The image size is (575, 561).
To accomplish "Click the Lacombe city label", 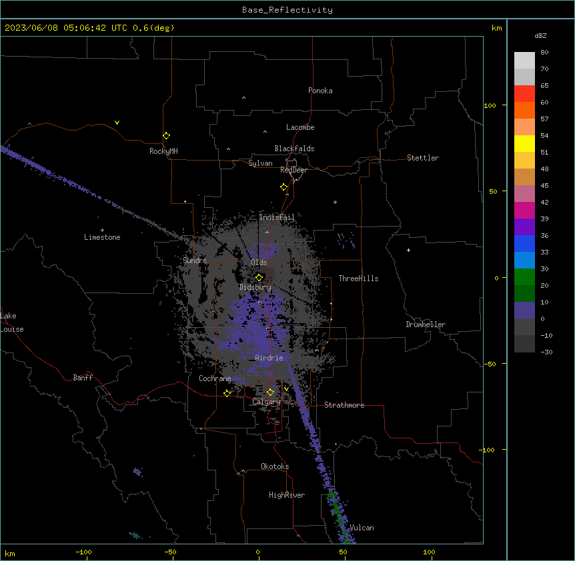I will (x=300, y=127).
